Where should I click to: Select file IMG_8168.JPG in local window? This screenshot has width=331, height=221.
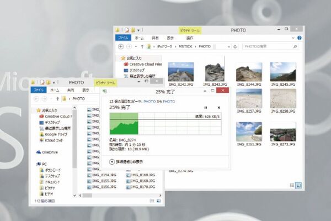[141, 175]
